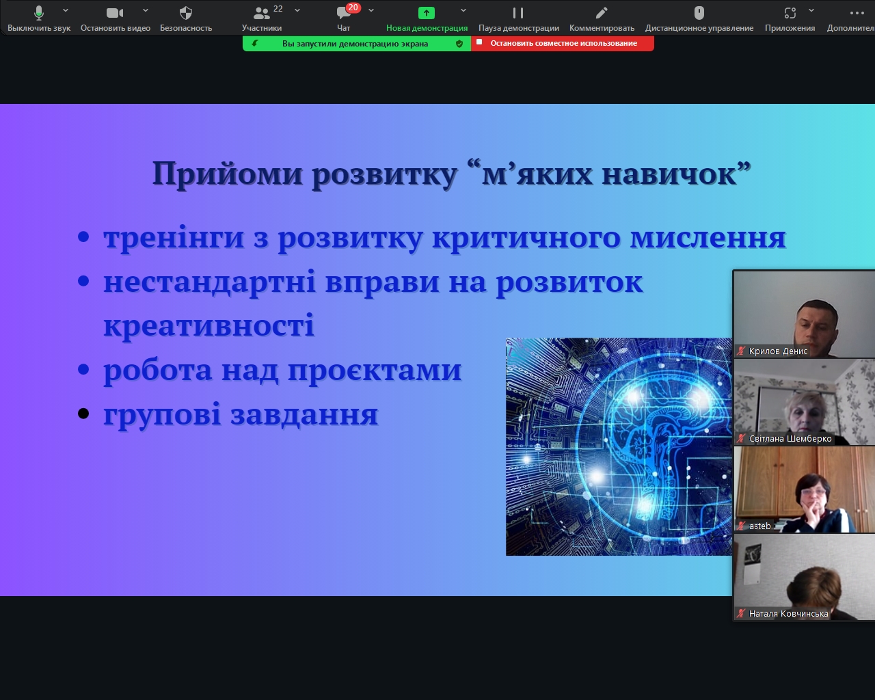Expand chat options arrow
This screenshot has height=700, width=875.
click(371, 10)
